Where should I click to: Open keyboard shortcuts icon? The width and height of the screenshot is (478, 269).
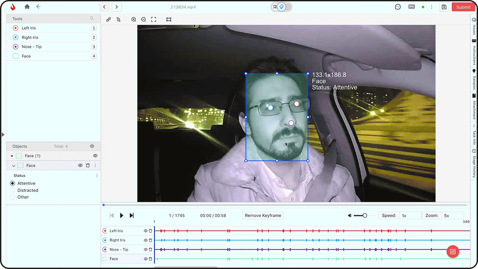tap(412, 7)
